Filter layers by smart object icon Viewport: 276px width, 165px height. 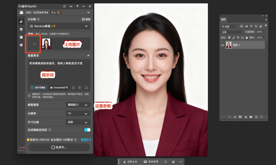261,26
